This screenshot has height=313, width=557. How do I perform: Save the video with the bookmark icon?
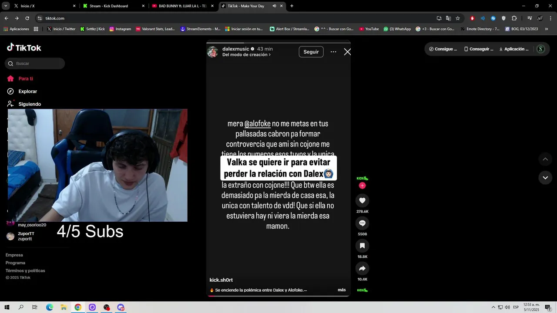[362, 246]
